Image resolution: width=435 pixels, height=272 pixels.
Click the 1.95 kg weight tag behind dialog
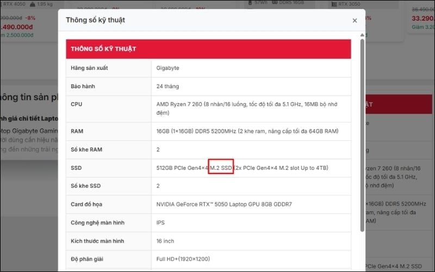(42, 4)
